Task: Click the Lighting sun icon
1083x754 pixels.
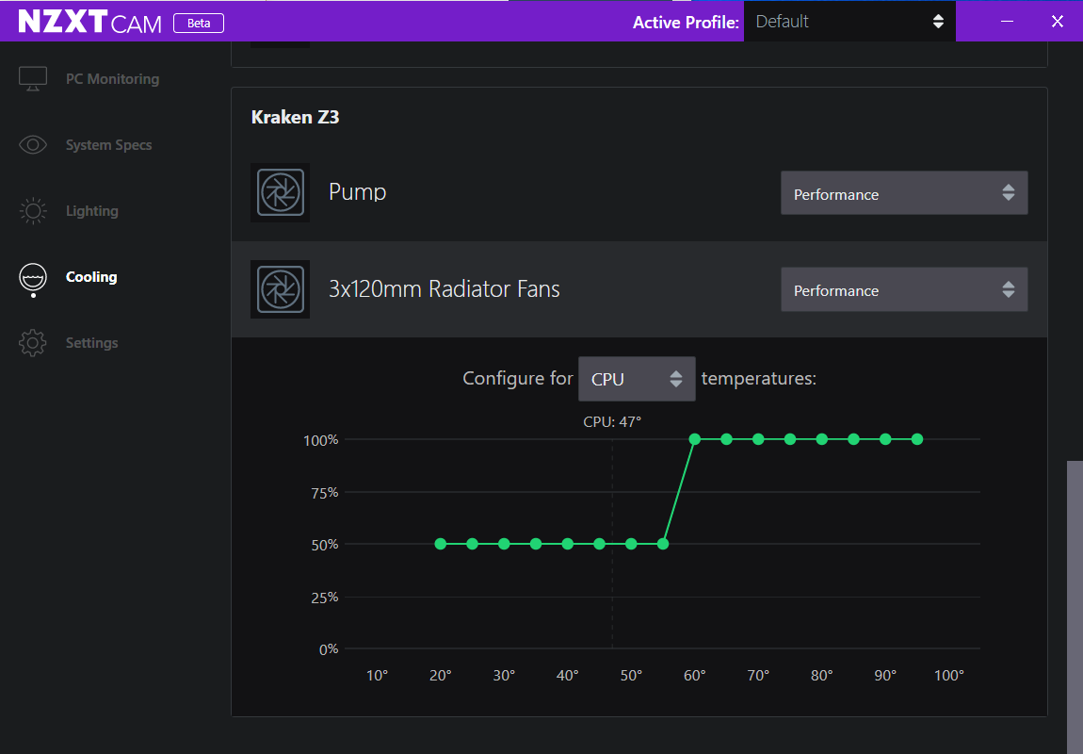Action: click(x=33, y=211)
